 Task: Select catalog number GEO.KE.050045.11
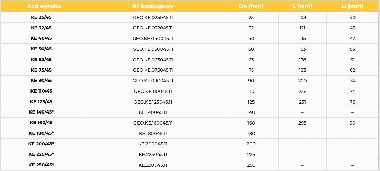pyautogui.click(x=153, y=49)
